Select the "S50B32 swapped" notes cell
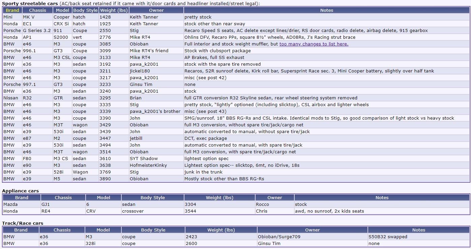This screenshot has width=471, height=249. point(388,237)
